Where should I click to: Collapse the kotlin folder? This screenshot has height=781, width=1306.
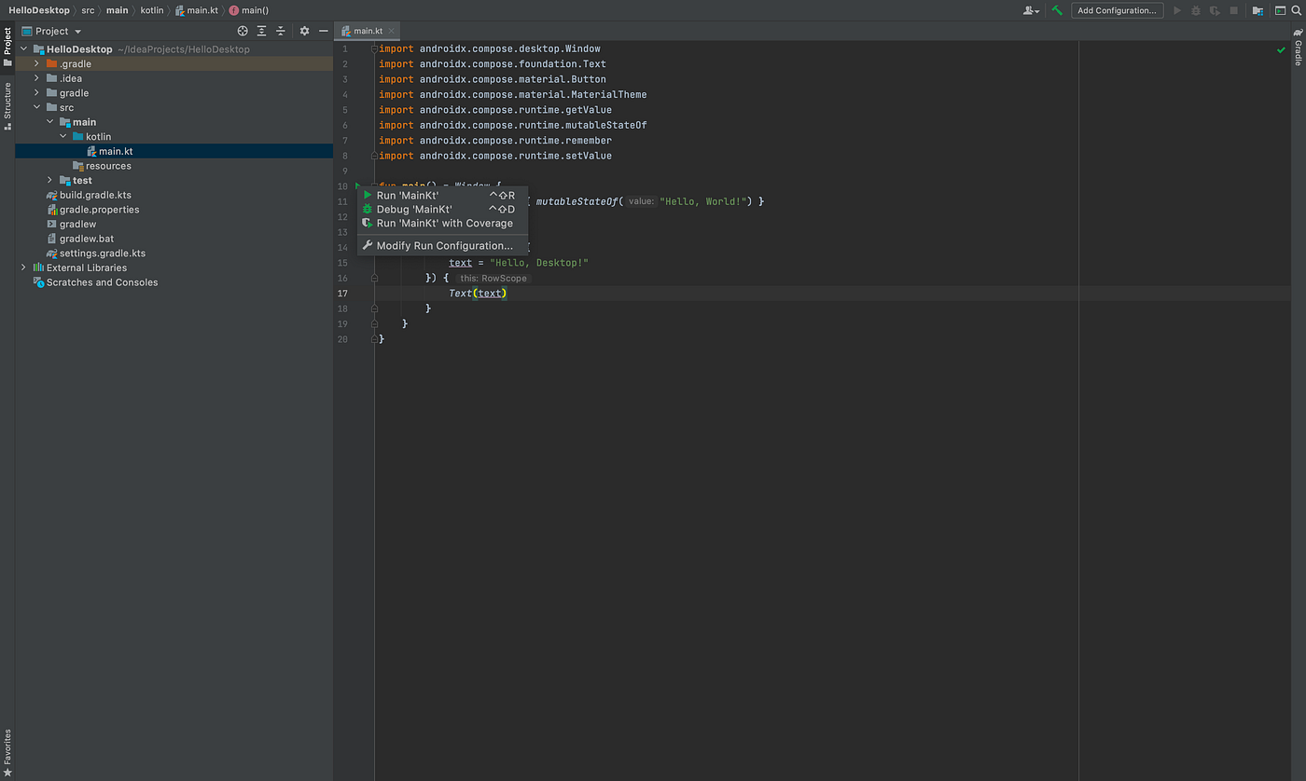tap(63, 137)
